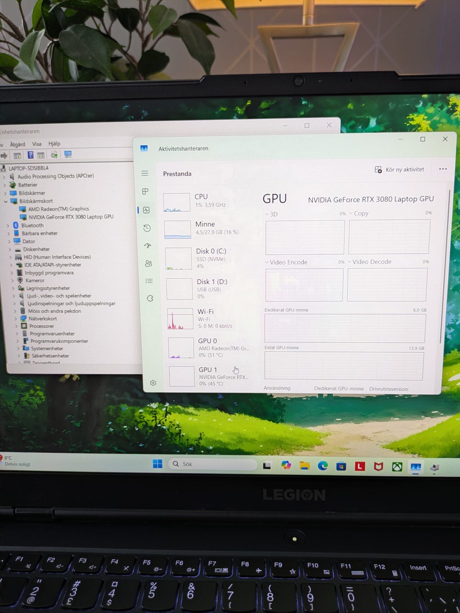Expand the Batterier node arrow
The width and height of the screenshot is (460, 613).
pos(5,185)
